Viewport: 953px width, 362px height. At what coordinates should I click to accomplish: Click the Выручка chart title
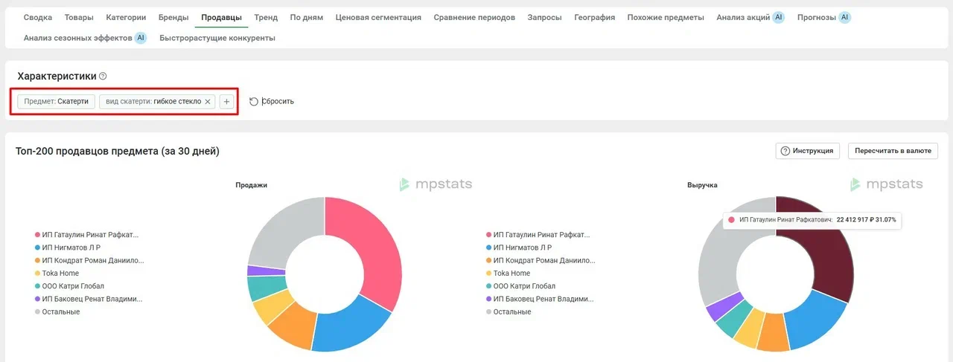click(702, 185)
